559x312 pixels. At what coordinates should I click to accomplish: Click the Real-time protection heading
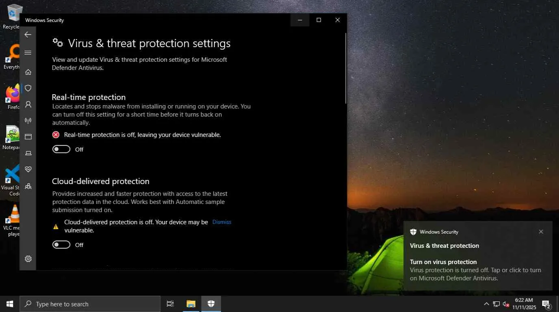coord(89,97)
